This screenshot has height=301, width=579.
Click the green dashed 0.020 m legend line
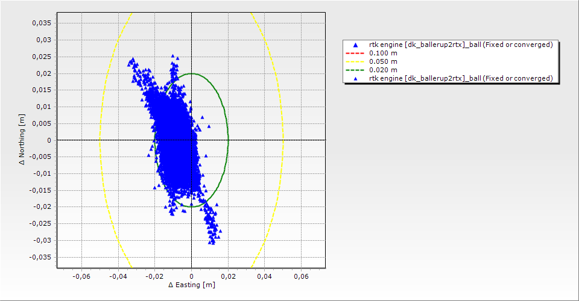pyautogui.click(x=355, y=70)
